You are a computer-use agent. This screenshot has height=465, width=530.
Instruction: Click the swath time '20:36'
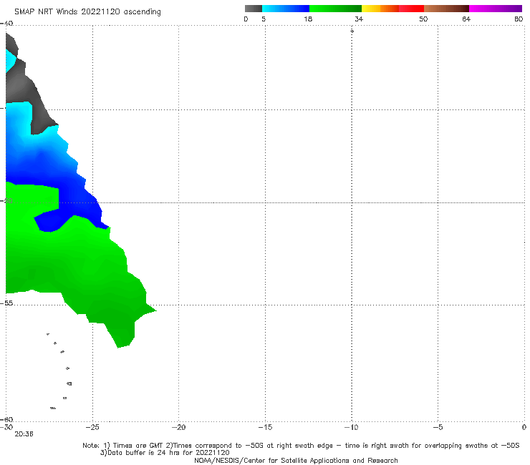pos(24,434)
